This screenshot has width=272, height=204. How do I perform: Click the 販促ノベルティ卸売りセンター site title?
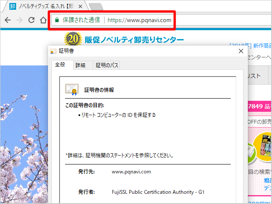point(134,40)
